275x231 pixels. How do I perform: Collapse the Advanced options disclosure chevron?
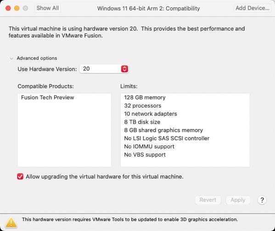11,58
